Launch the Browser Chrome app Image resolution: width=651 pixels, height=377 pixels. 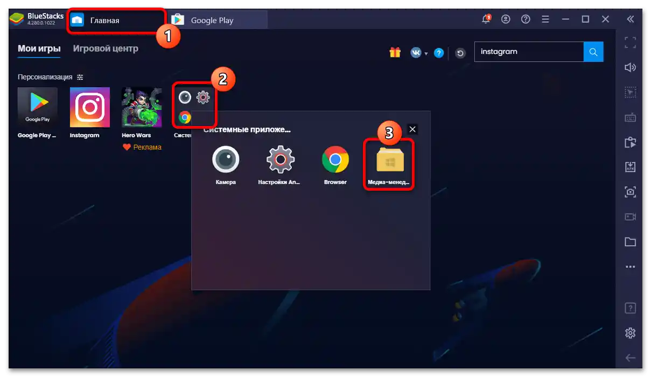335,160
